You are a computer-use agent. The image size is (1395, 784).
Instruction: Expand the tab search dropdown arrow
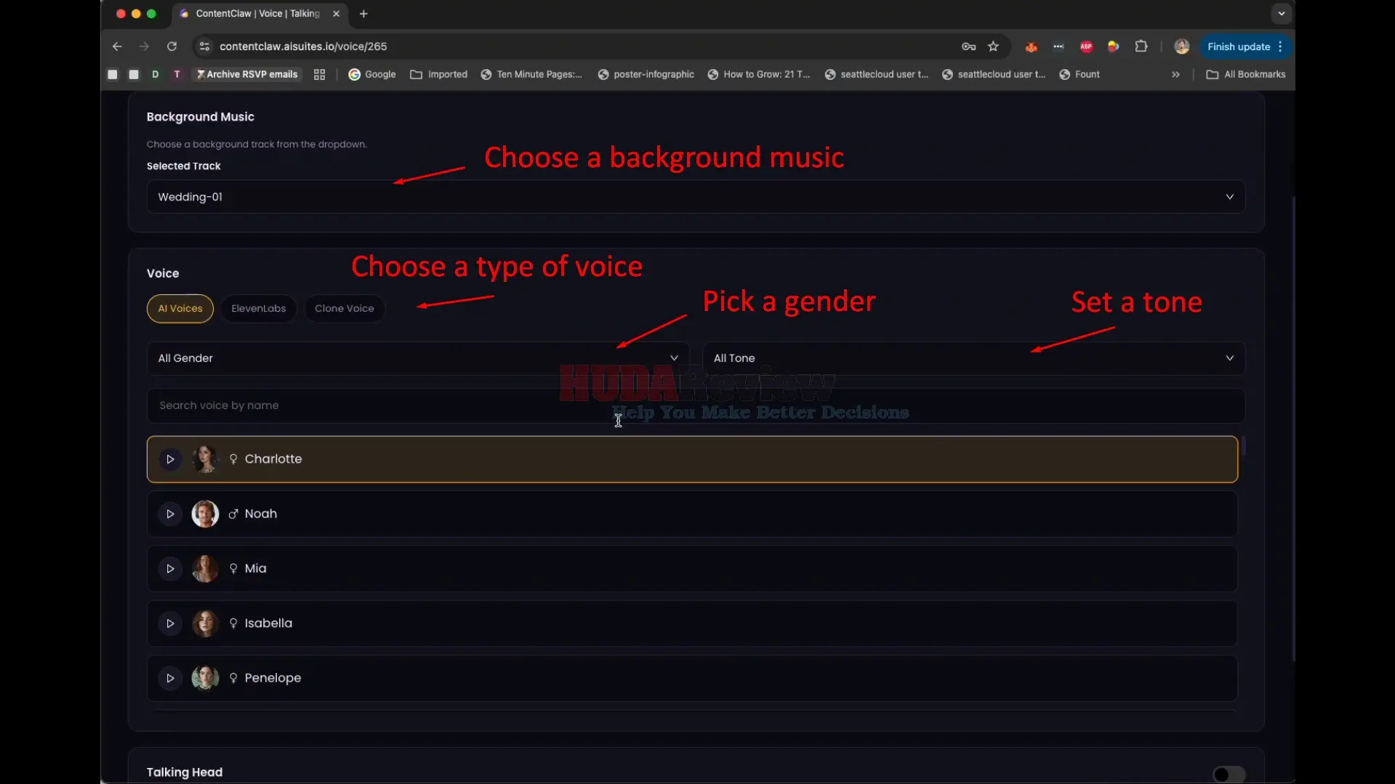click(x=1281, y=14)
